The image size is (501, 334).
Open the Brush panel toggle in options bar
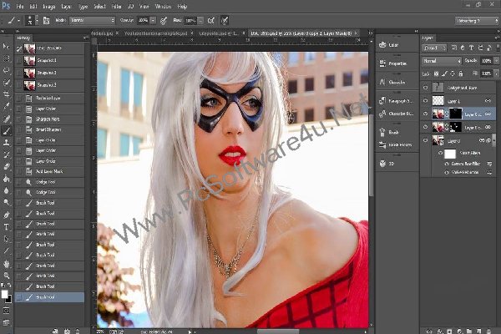click(46, 20)
